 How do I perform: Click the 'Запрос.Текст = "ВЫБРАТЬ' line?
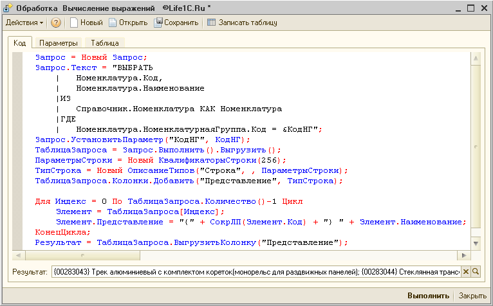tap(94, 68)
